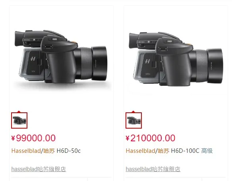Image resolution: width=232 pixels, height=181 pixels.
Task: Open the H6D-100C camera product image
Action: [x=176, y=59]
